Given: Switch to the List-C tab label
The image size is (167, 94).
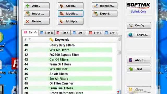Looking at the screenshot, I should [65, 33].
